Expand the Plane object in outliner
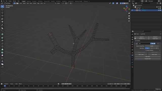The height and width of the screenshot is (91, 162). point(135,10)
